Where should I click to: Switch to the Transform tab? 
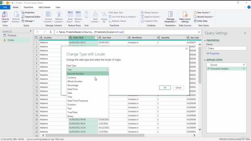[x=28, y=7]
